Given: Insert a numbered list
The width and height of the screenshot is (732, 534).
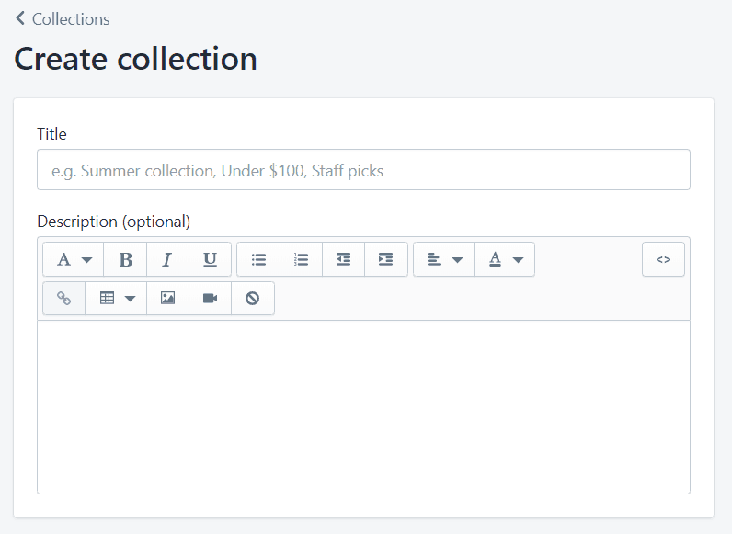Looking at the screenshot, I should (301, 259).
